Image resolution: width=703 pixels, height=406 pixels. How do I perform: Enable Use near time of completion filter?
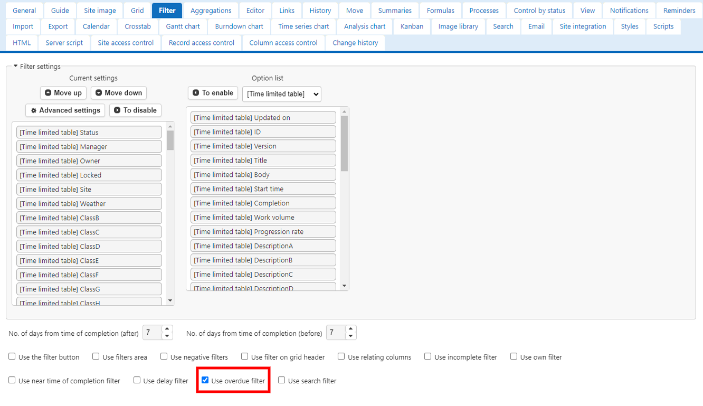(12, 380)
